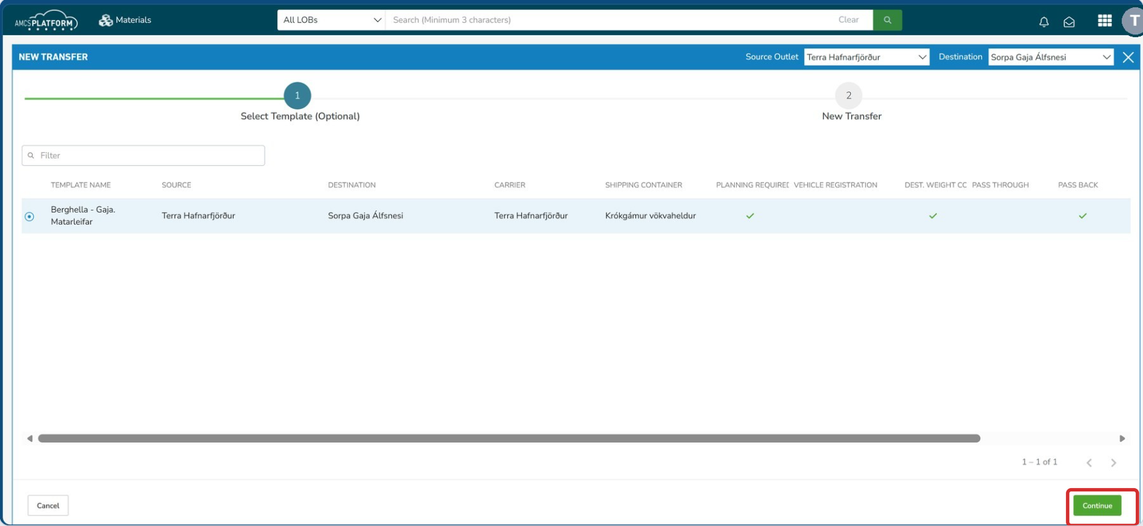Screen dimensions: 1143x526
Task: Focus the template Filter field
Action: point(144,155)
